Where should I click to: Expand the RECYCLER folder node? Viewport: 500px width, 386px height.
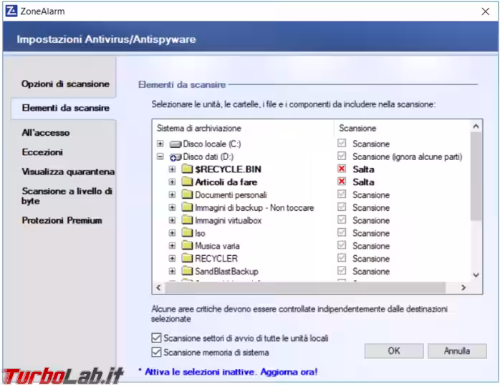(x=172, y=258)
